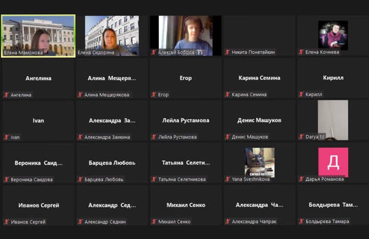The height and width of the screenshot is (239, 369).
Task: Click muted mic icon beside Ivan's name
Action: click(x=6, y=137)
